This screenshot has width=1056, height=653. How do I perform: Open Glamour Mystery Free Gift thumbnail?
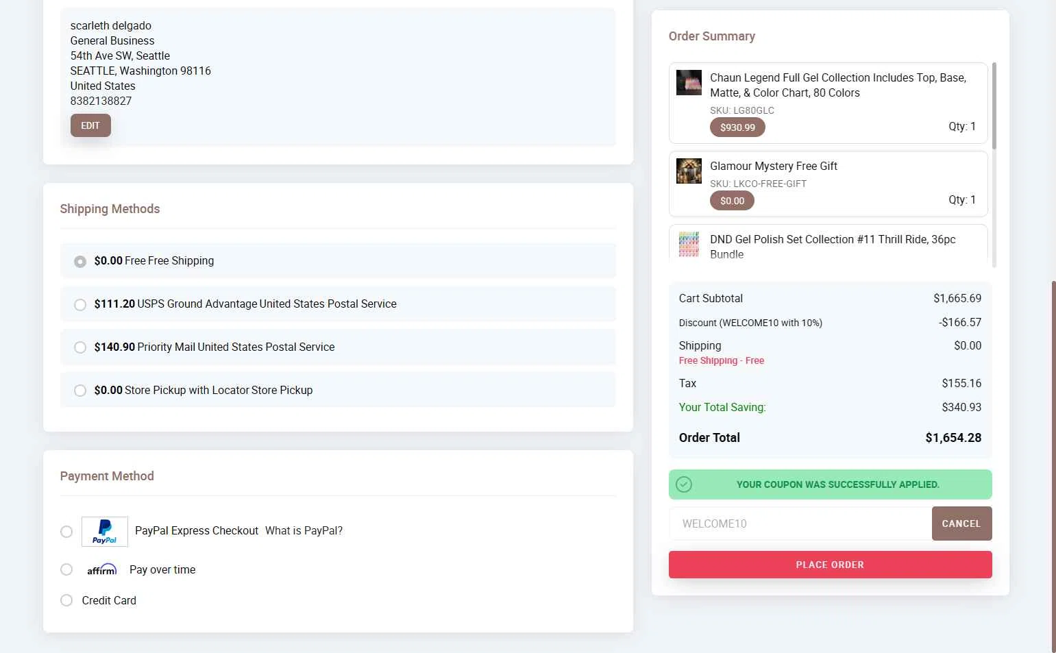pyautogui.click(x=689, y=171)
